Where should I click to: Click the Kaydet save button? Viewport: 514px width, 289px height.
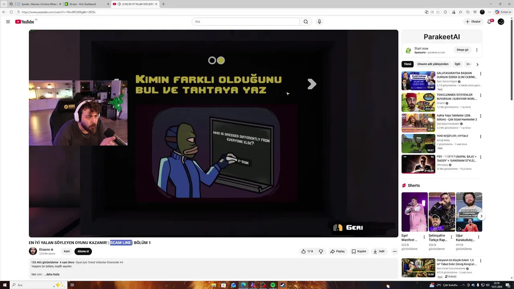pos(359,251)
